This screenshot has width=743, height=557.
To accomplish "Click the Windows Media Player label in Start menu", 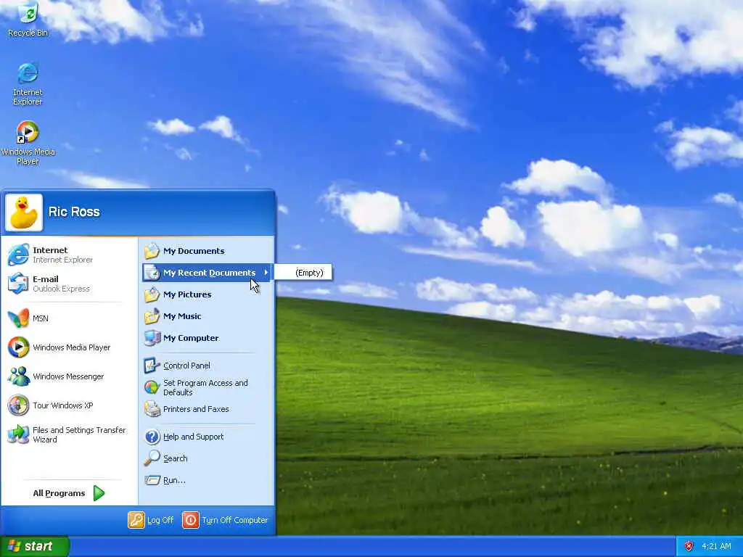I will (x=72, y=347).
